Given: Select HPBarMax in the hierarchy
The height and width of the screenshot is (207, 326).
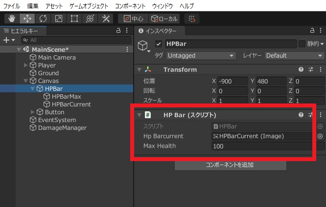Looking at the screenshot, I should (62, 97).
